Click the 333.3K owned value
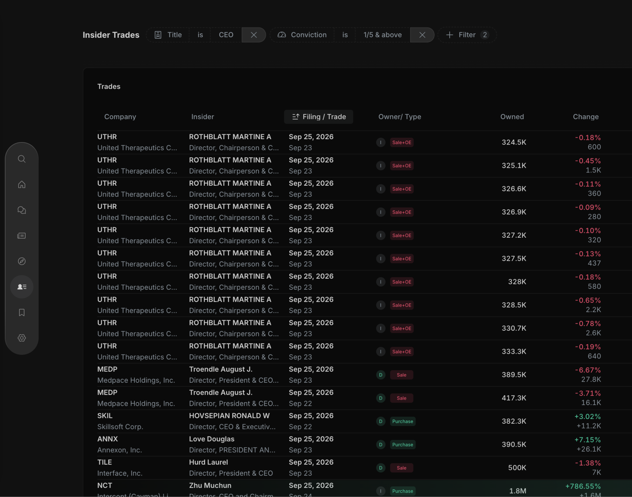 click(514, 351)
